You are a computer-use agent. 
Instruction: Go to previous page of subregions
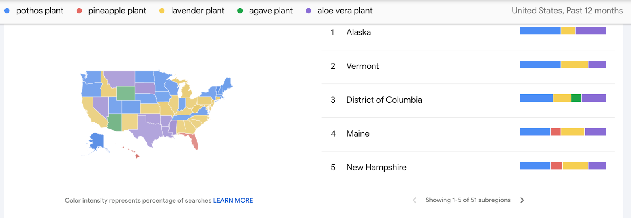coord(414,200)
